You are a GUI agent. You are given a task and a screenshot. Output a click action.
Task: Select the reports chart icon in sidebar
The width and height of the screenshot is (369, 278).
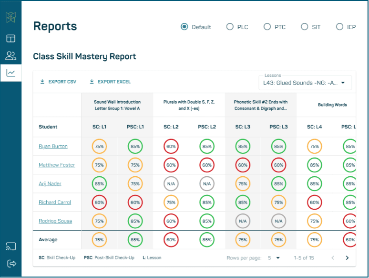(10, 73)
